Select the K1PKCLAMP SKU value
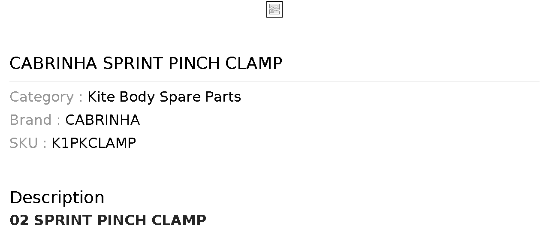The width and height of the screenshot is (549, 238). coord(94,143)
